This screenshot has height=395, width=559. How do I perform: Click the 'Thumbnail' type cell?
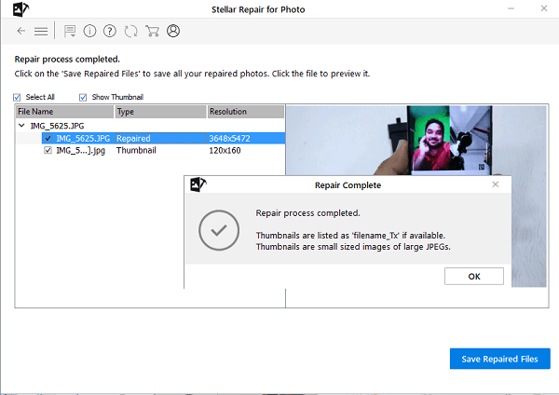click(x=136, y=150)
